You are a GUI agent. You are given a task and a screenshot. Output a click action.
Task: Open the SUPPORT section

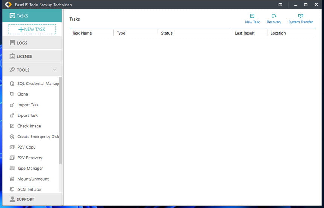coord(32,199)
